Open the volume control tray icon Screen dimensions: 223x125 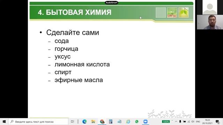point(193,122)
